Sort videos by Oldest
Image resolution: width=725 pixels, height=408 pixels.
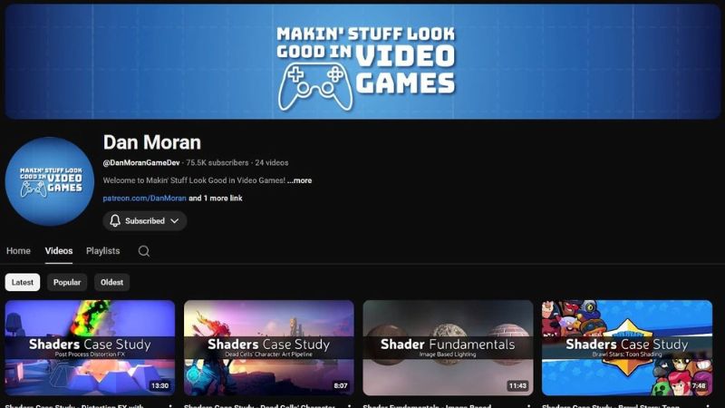[x=111, y=282]
